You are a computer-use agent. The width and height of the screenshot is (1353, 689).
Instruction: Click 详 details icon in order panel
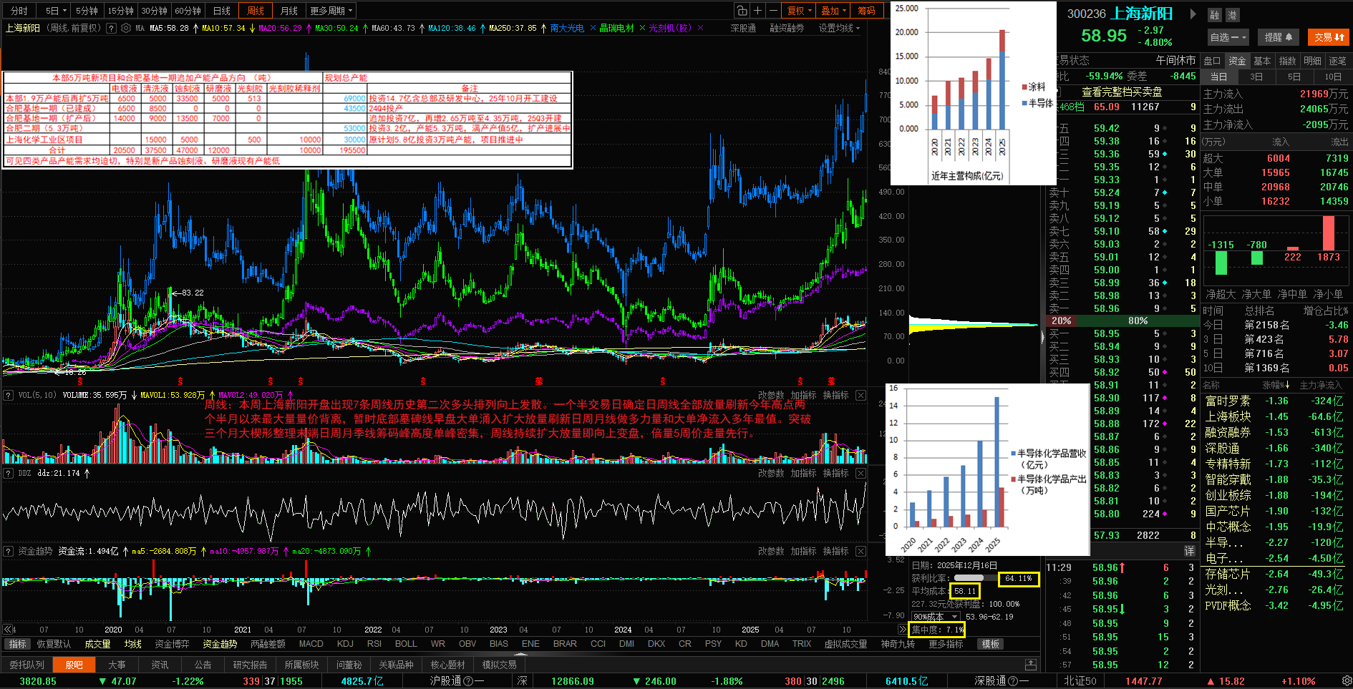1189,550
